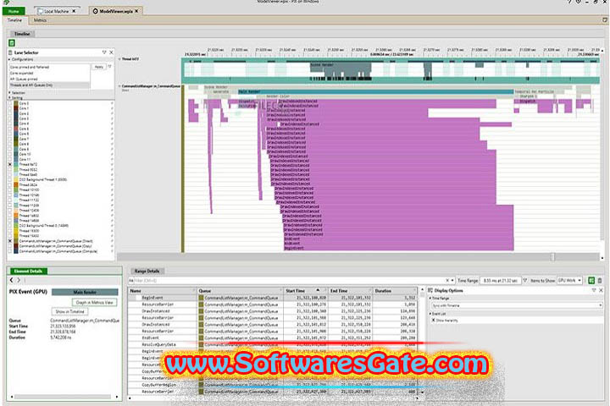Click the feedback icon at the right of the tab strip
610x406 pixels.
tap(605, 19)
